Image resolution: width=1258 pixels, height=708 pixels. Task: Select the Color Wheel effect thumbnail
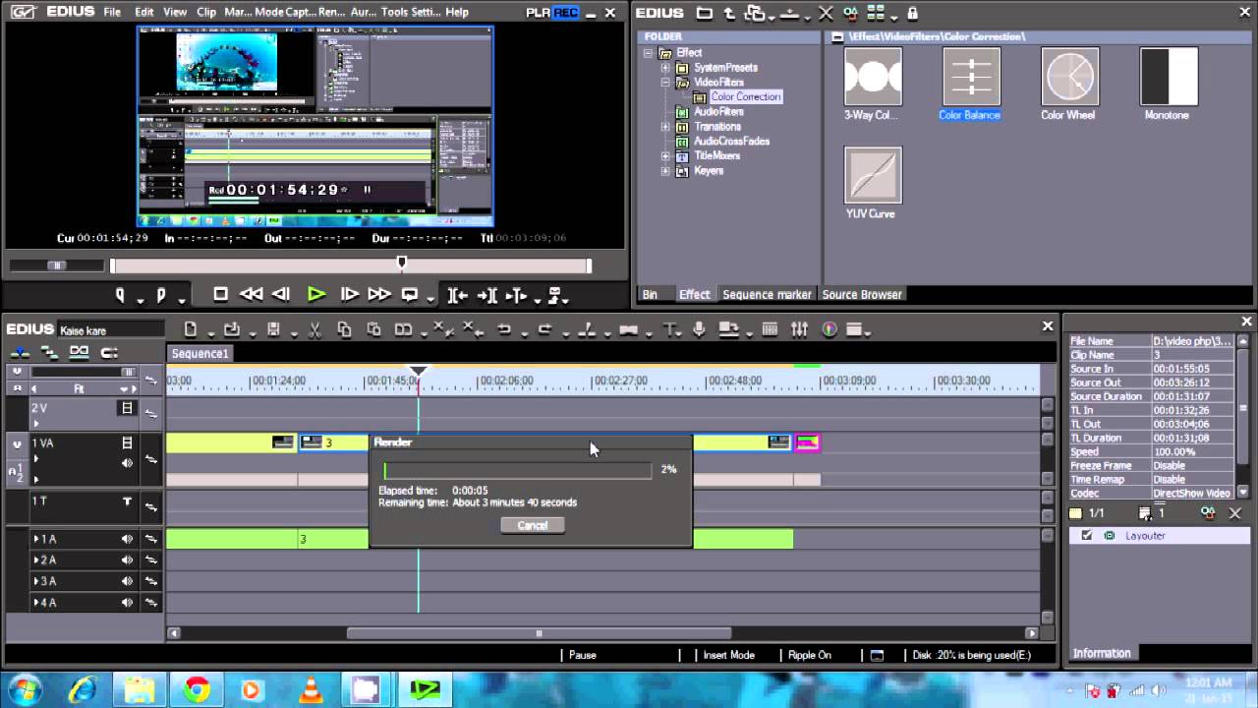pos(1069,77)
